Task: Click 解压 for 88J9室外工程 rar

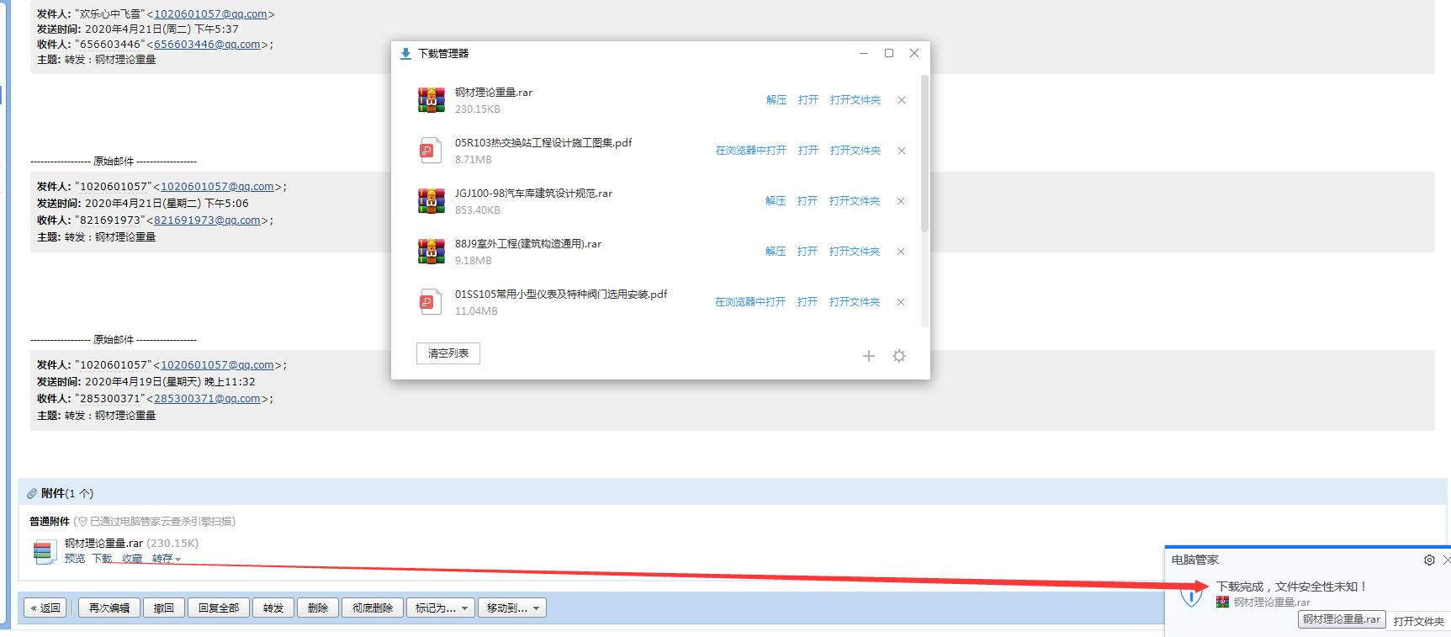Action: pos(776,252)
